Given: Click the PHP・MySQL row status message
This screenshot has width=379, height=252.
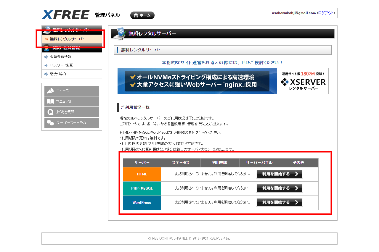Looking at the screenshot, I should tap(212, 188).
